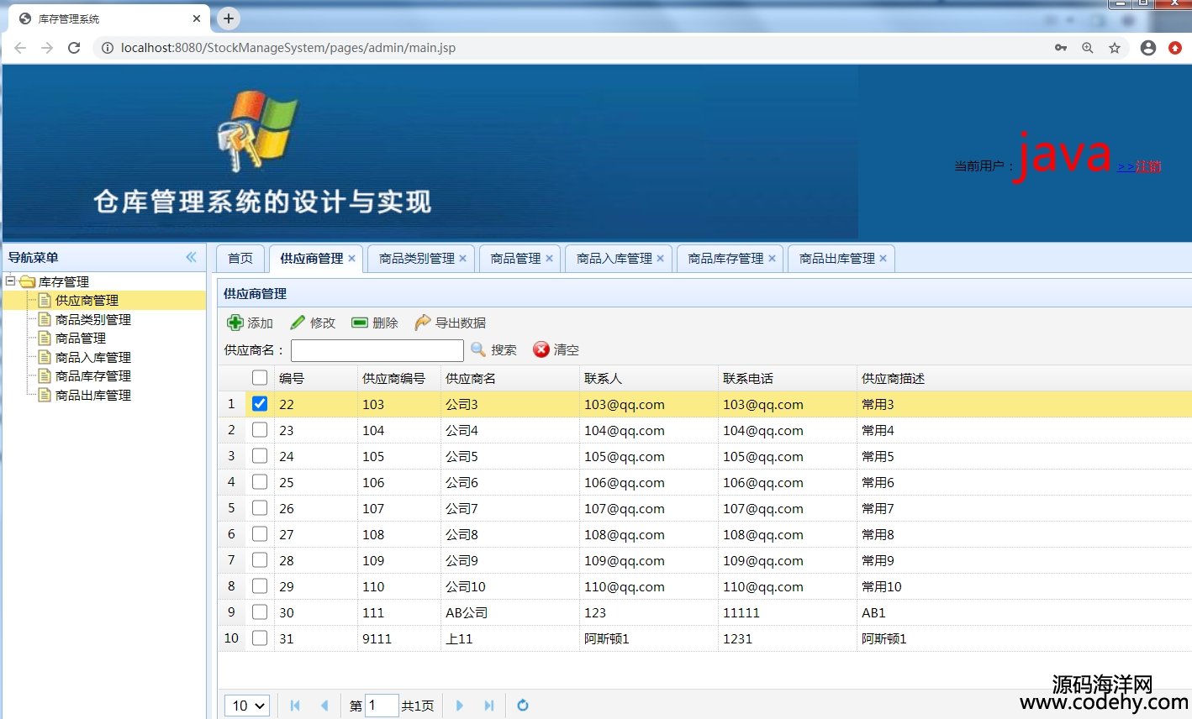Close the 商品类别管理 tab
The image size is (1192, 719).
click(462, 259)
